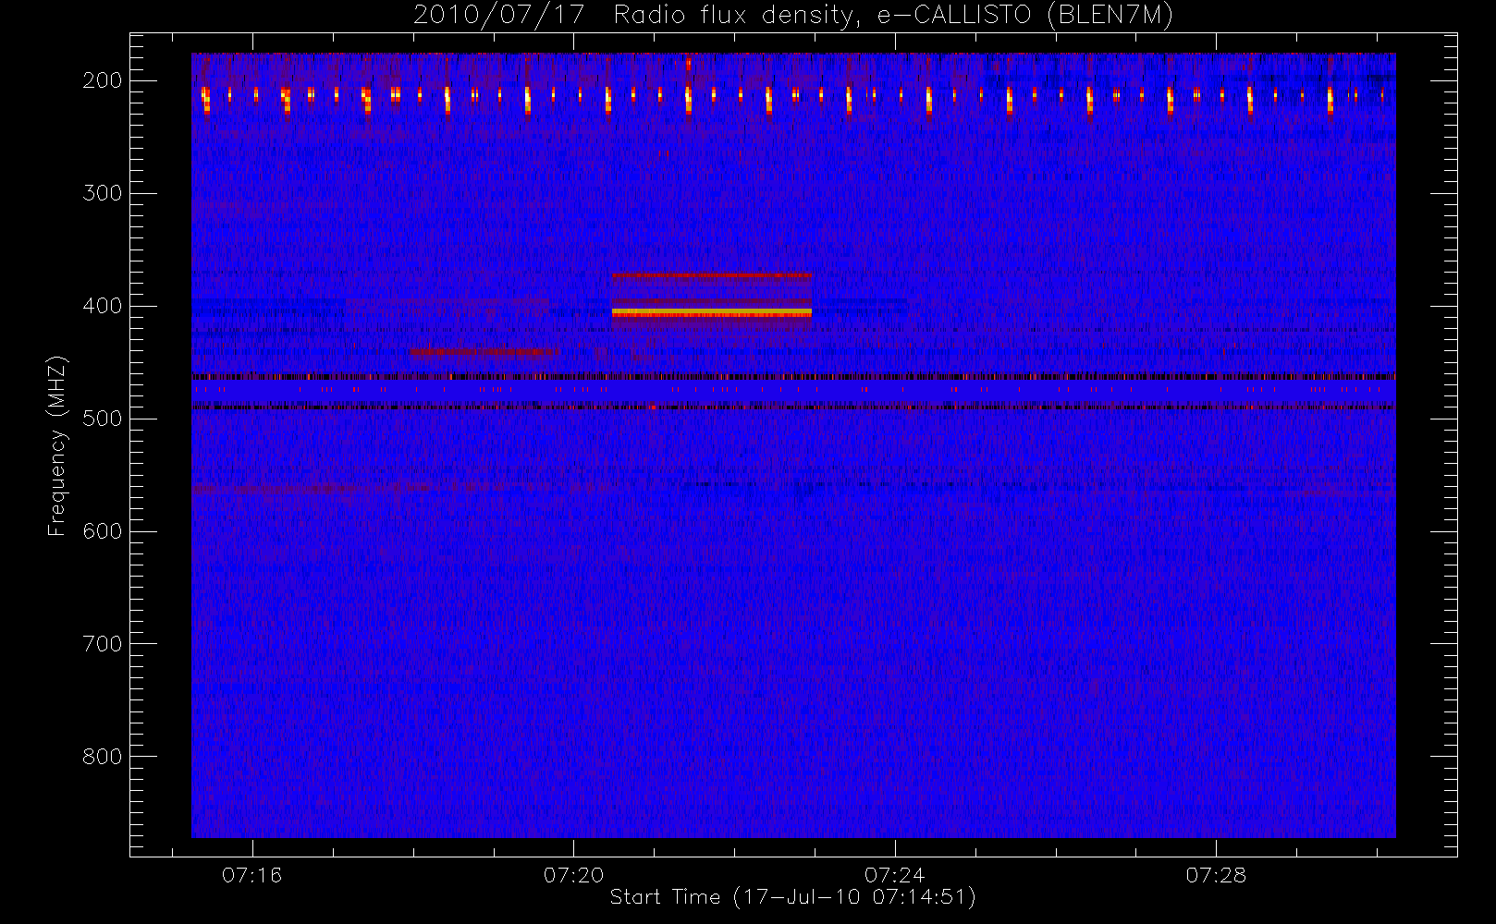Click the 300 frequency tick label

(x=103, y=193)
